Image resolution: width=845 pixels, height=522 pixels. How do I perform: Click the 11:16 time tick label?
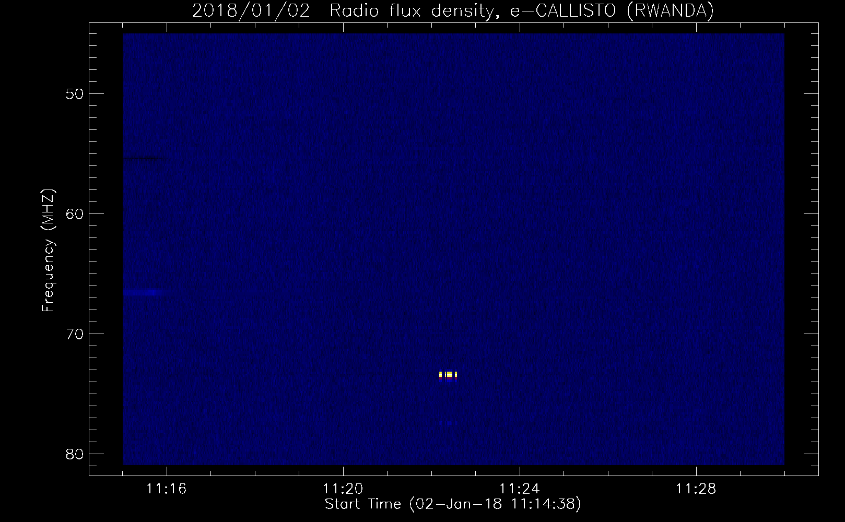tap(167, 489)
